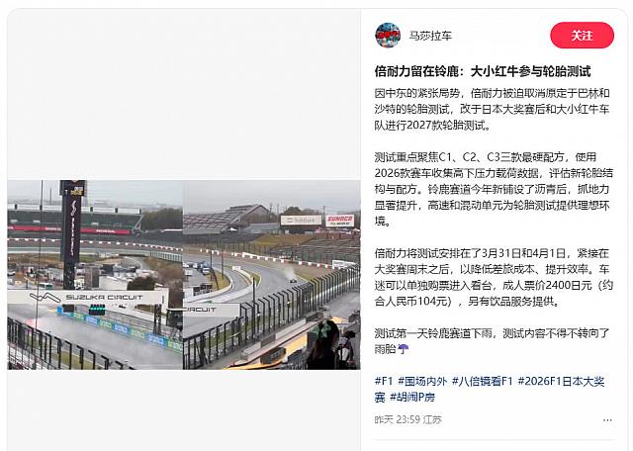The image size is (633, 451).
Task: Click the 关注 follow button
Action: 582,36
